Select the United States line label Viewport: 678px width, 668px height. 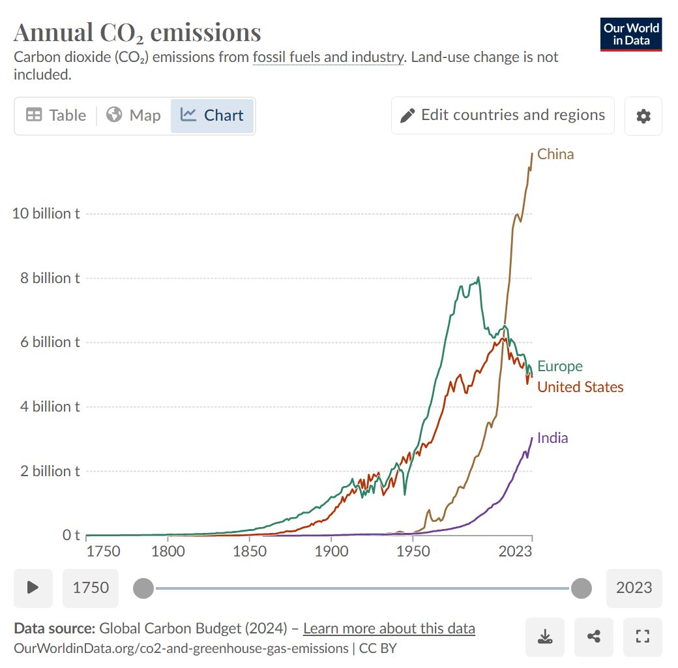point(580,387)
